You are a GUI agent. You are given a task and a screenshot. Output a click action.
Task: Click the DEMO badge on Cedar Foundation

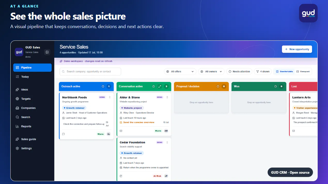point(160,142)
